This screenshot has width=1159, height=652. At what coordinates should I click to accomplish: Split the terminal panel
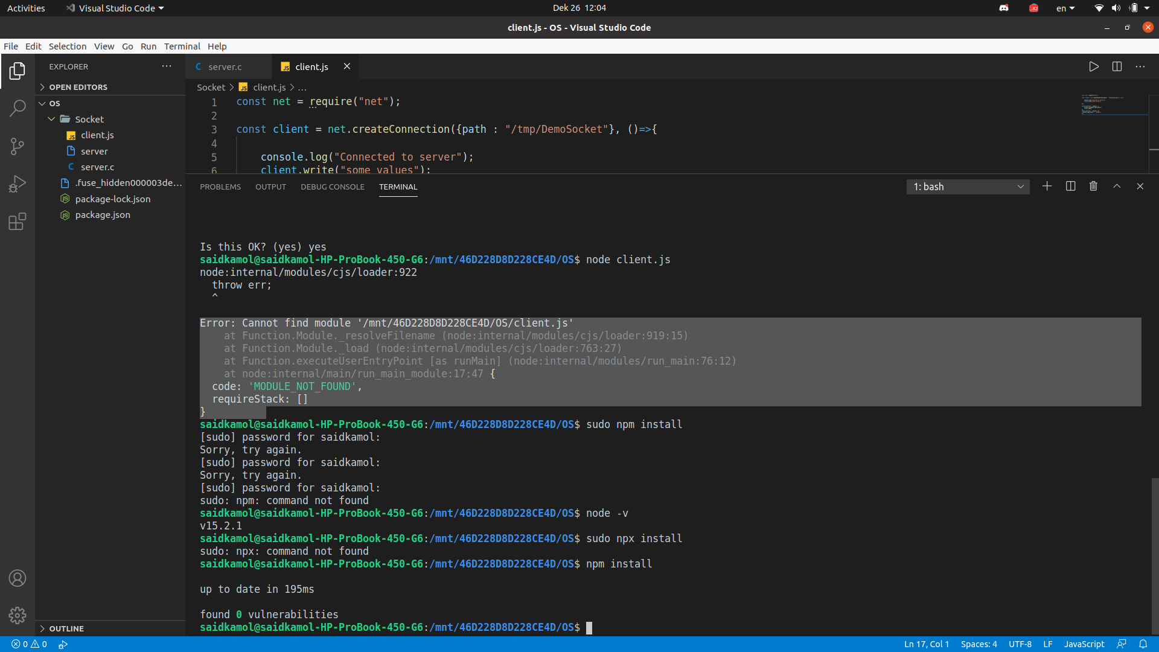[x=1070, y=187]
